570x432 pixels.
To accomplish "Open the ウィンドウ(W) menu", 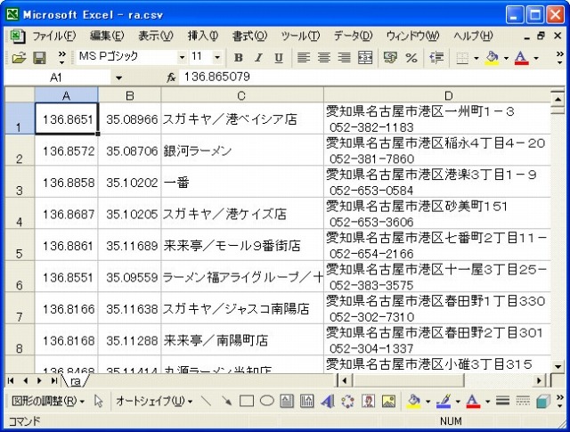I will point(412,36).
